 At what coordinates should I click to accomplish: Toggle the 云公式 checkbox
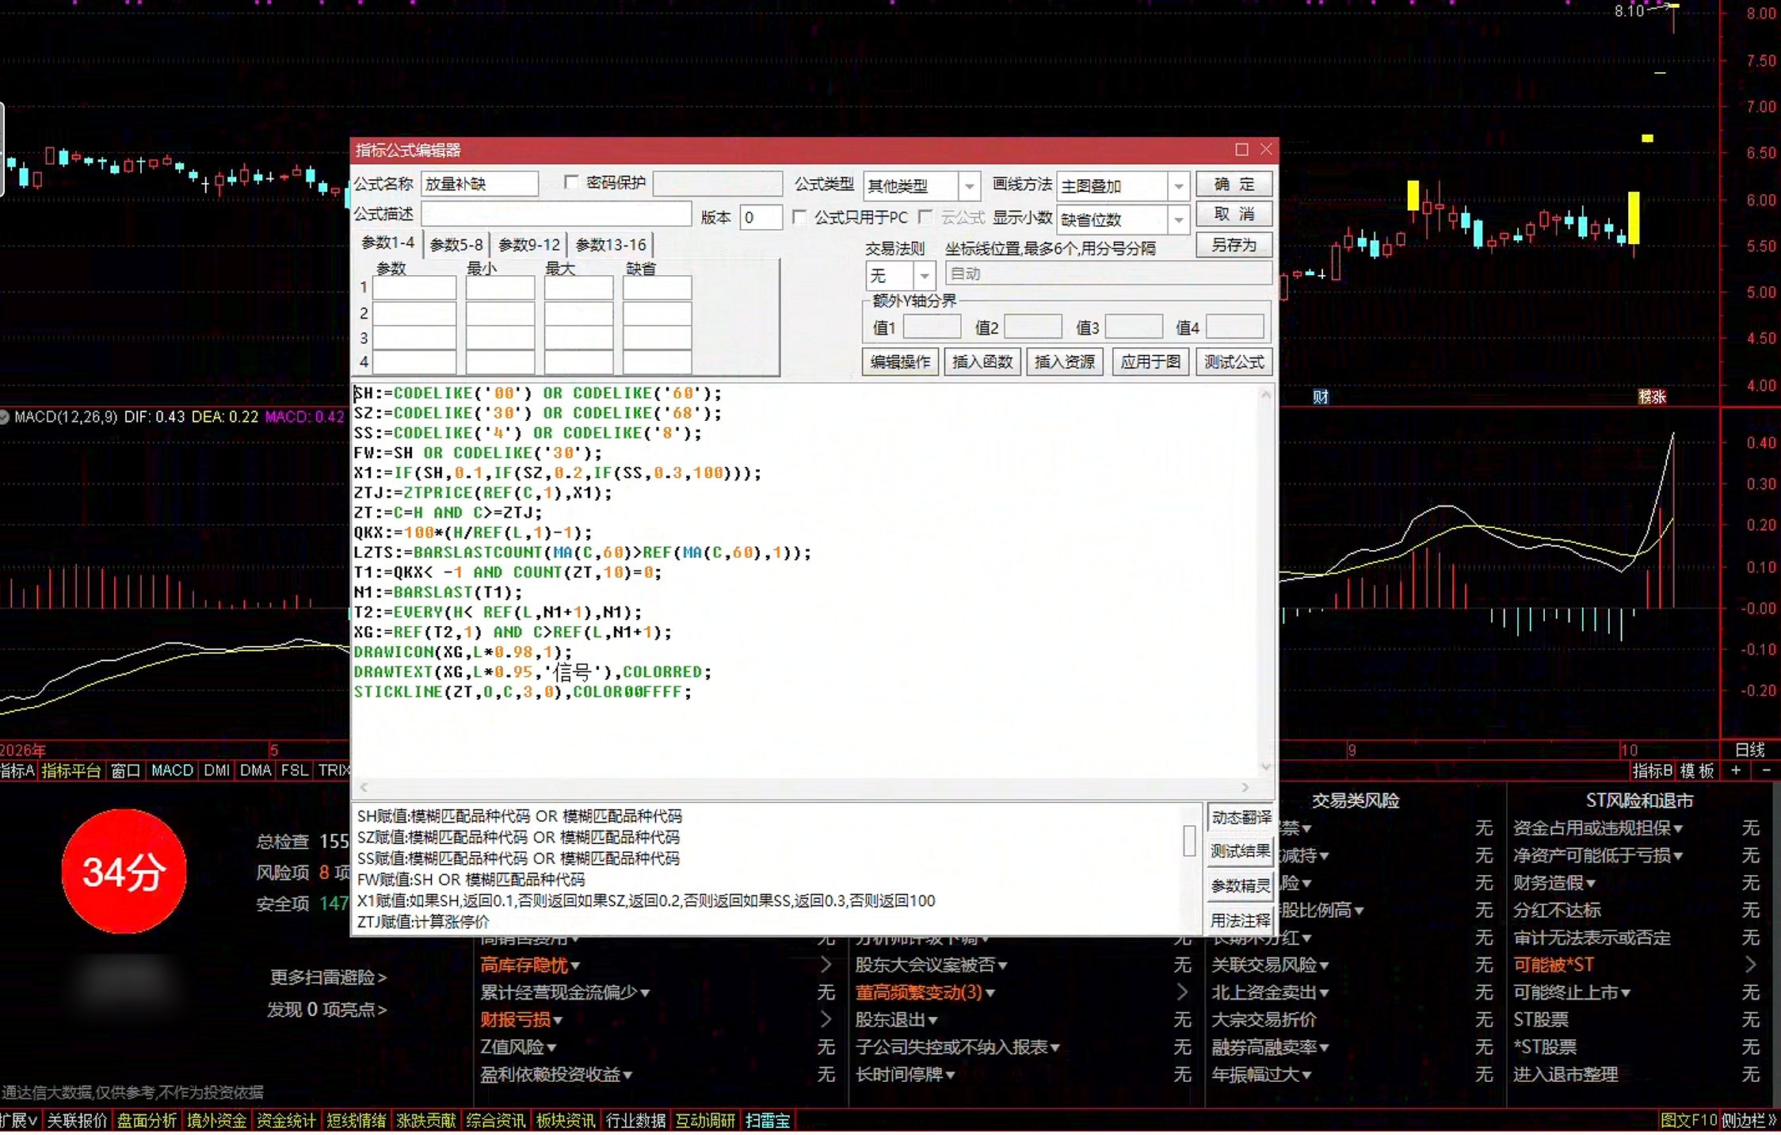(x=925, y=217)
